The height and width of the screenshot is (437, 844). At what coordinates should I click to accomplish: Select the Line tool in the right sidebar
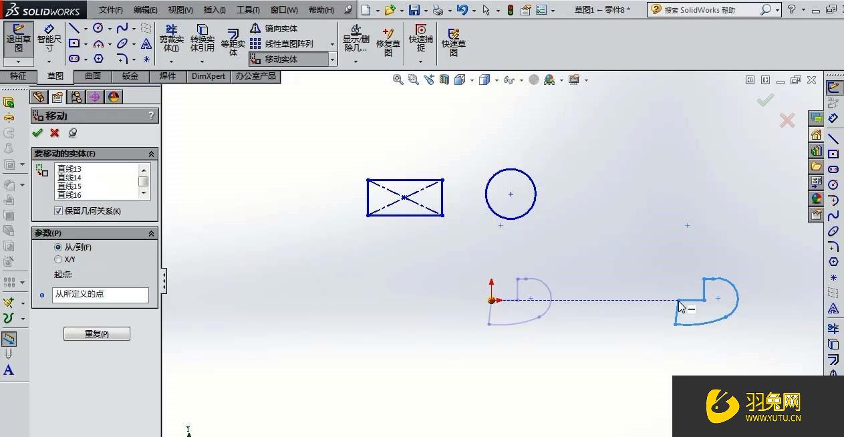[x=833, y=139]
